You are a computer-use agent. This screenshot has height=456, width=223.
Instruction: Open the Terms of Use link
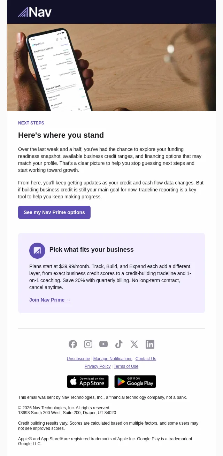click(x=126, y=366)
